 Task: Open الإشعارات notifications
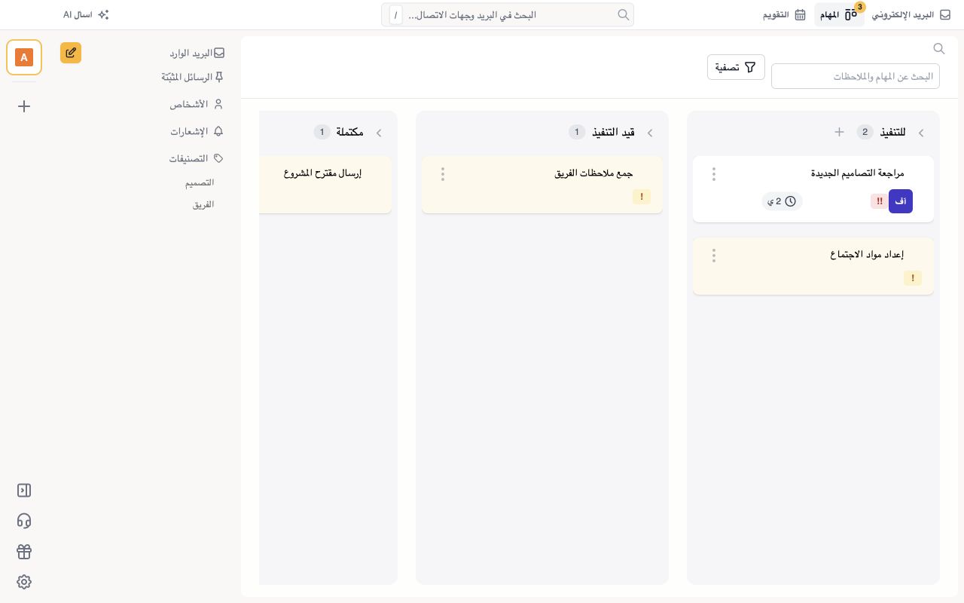(197, 131)
